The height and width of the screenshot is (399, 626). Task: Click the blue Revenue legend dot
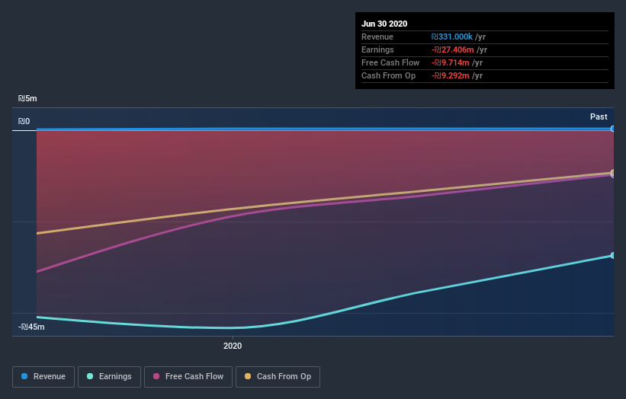24,376
